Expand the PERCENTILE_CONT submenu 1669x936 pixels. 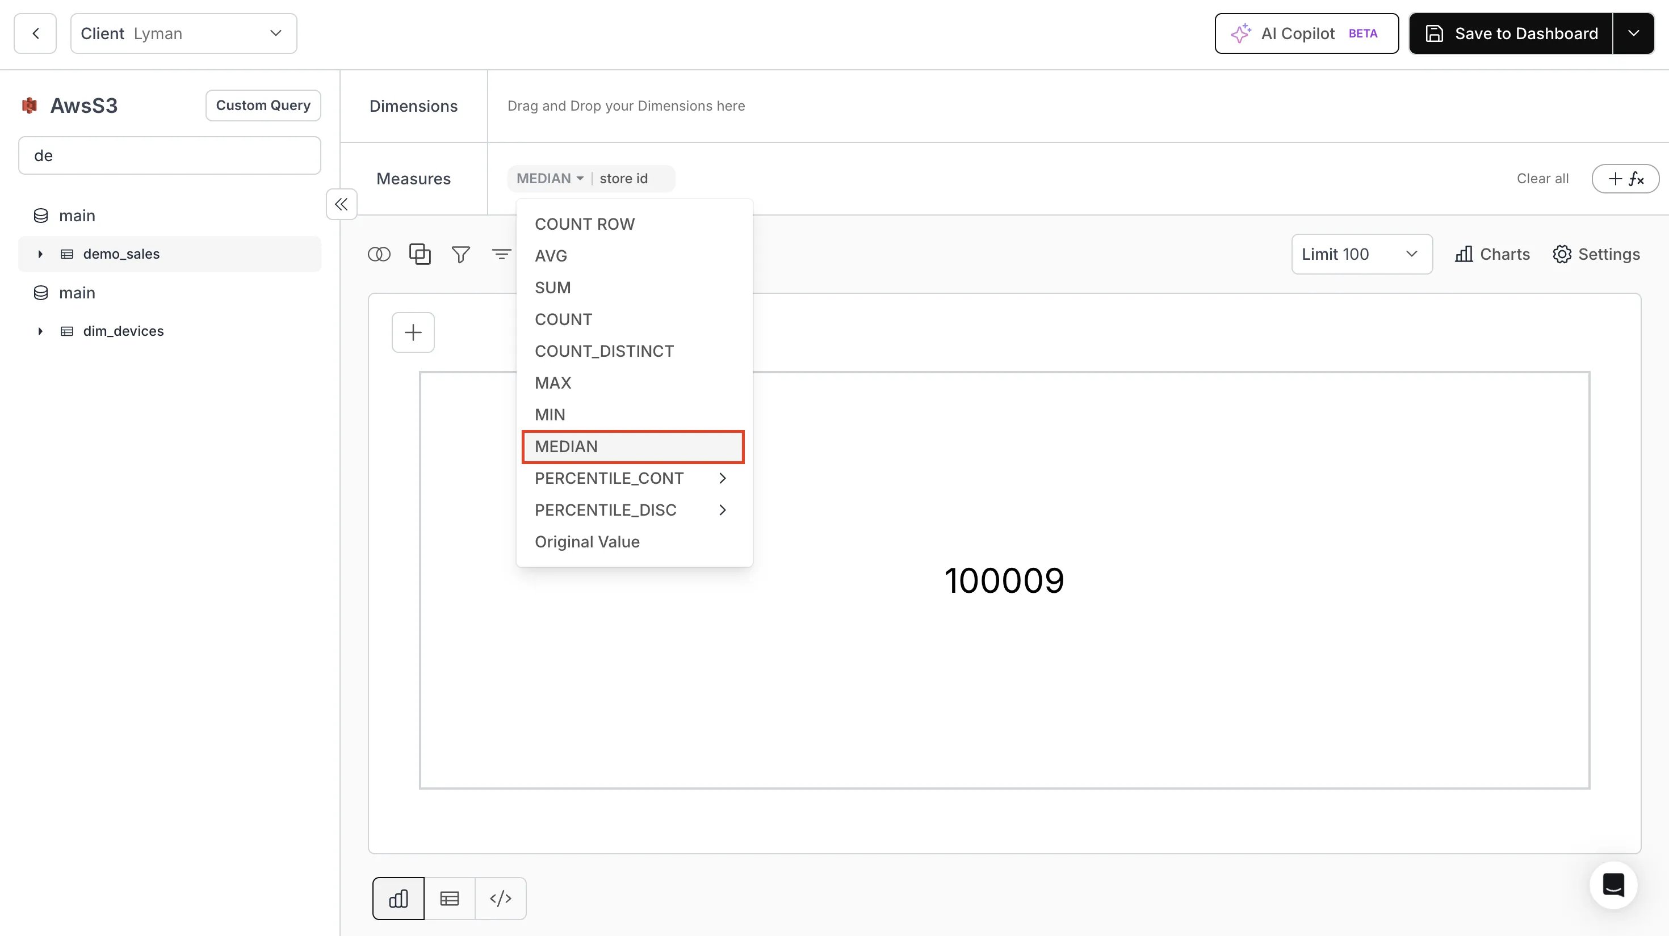coord(633,478)
